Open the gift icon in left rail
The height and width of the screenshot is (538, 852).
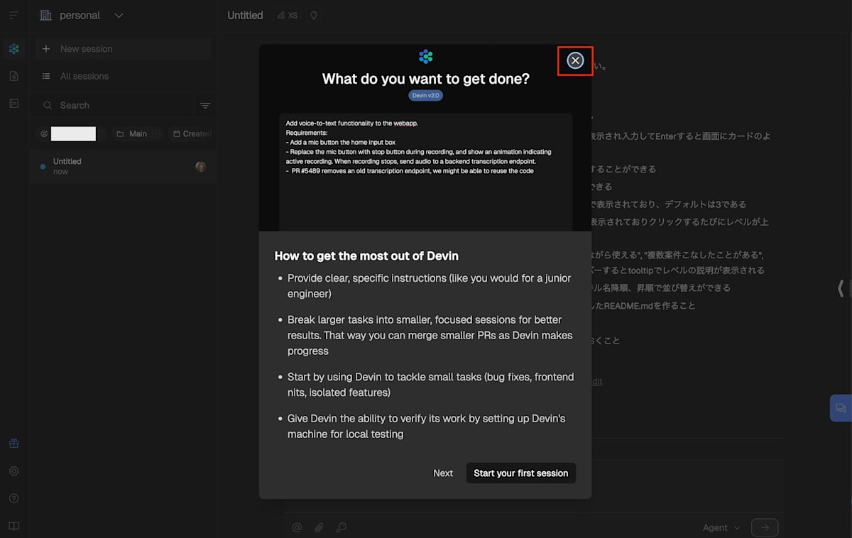click(14, 444)
